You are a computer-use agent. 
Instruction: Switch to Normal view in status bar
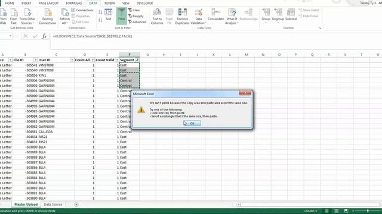[326, 211]
